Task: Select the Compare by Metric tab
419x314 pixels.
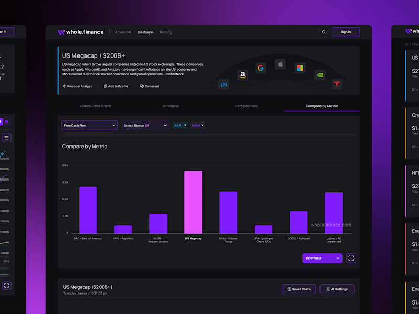Action: (x=322, y=106)
